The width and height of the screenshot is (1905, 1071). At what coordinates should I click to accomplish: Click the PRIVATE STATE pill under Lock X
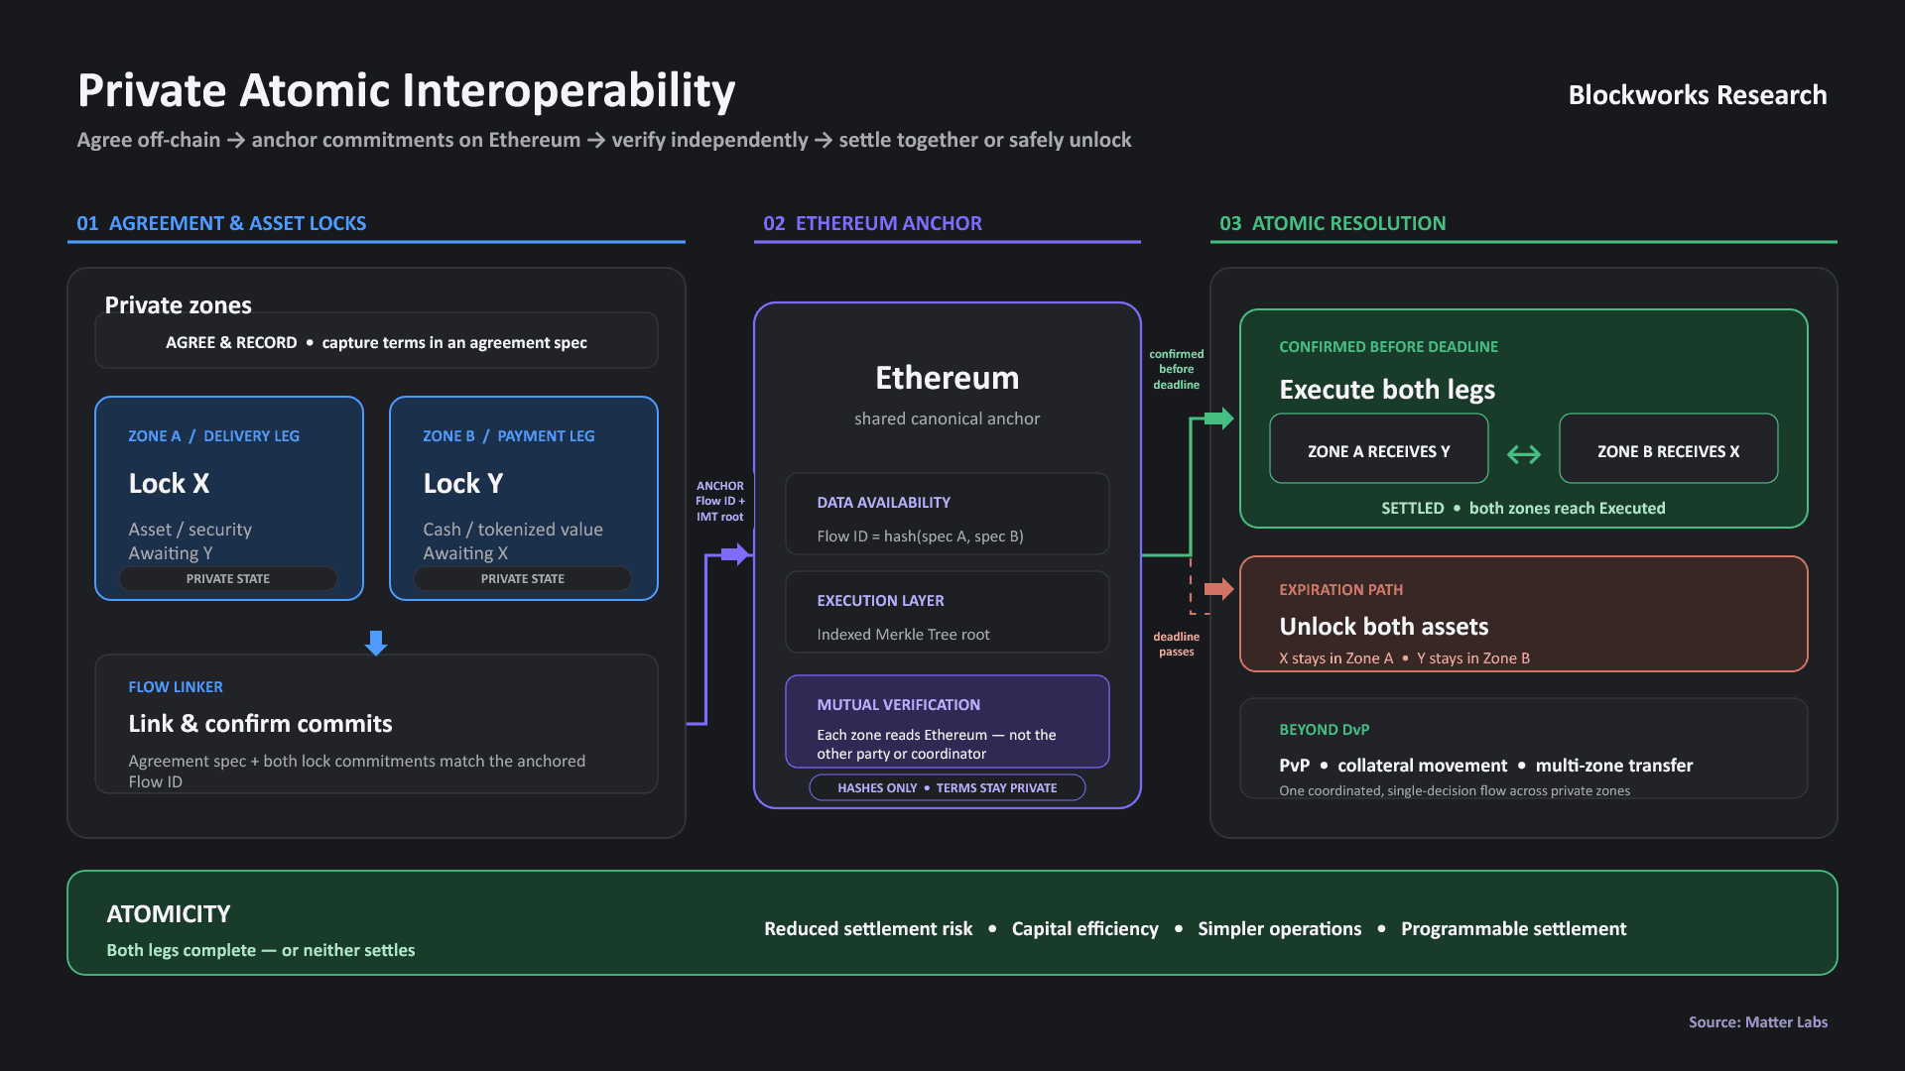tap(228, 578)
